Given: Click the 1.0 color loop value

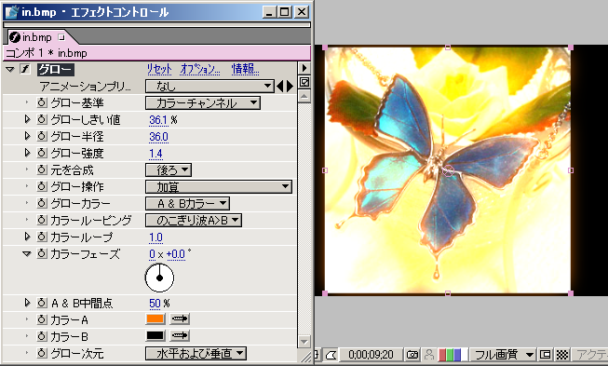Looking at the screenshot, I should [x=155, y=237].
